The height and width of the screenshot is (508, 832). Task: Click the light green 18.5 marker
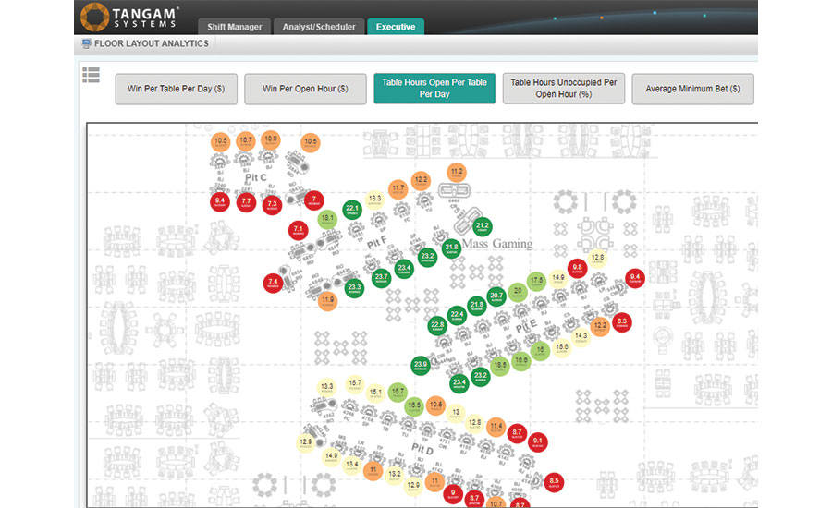tap(500, 367)
